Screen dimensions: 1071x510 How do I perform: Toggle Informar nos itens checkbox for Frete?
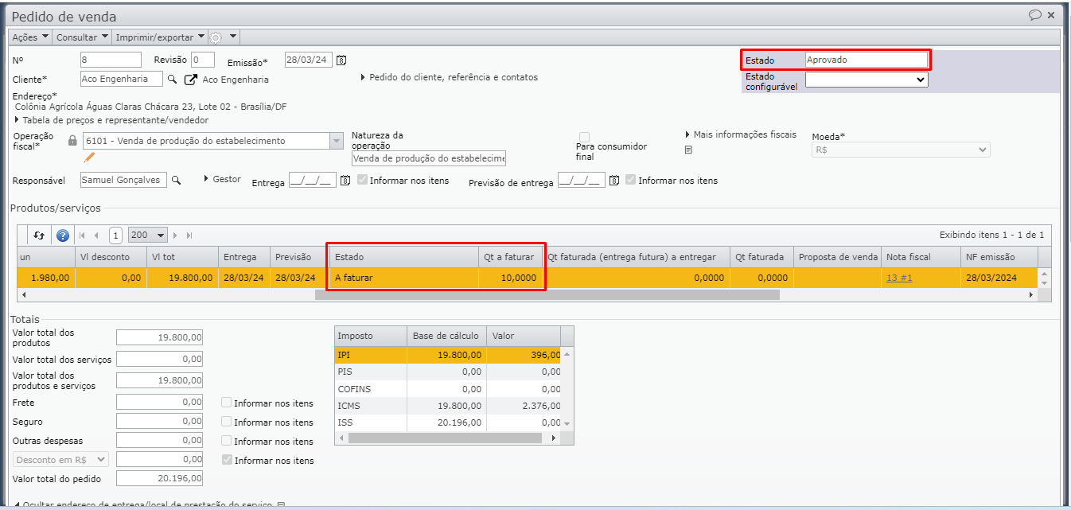tap(227, 403)
